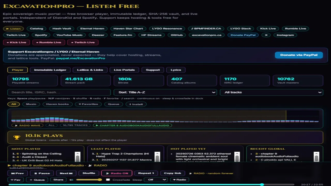Click the Install download chip
This screenshot has height=186, width=331.
(x=136, y=104)
